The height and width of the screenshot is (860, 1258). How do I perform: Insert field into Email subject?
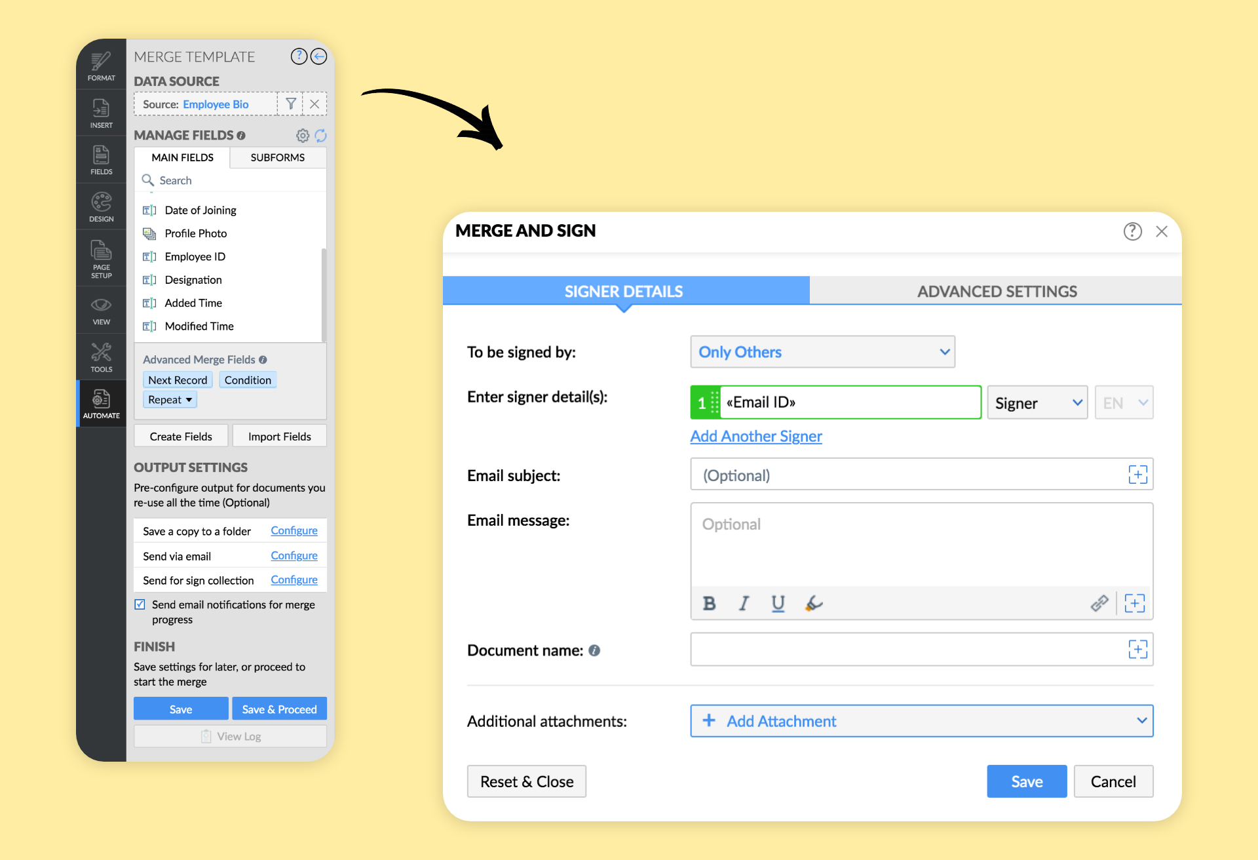1137,475
